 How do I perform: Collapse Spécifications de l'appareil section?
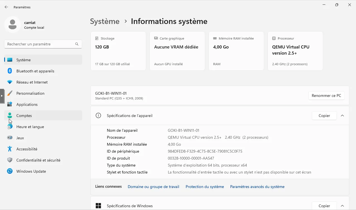[342, 116]
